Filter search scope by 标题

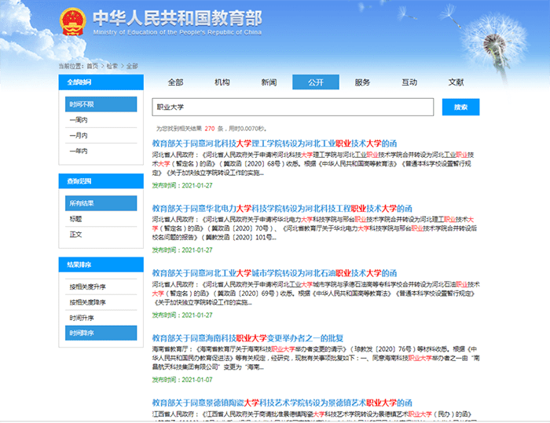(76, 219)
